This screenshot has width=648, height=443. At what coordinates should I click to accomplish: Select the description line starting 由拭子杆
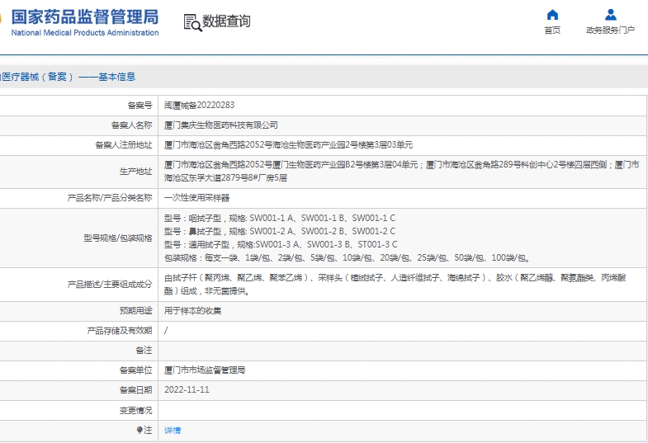point(395,278)
